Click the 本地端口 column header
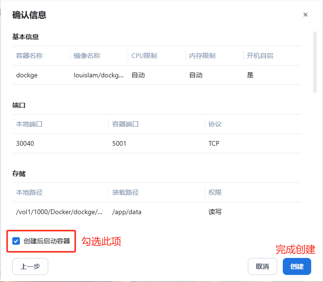The height and width of the screenshot is (282, 323). click(29, 124)
